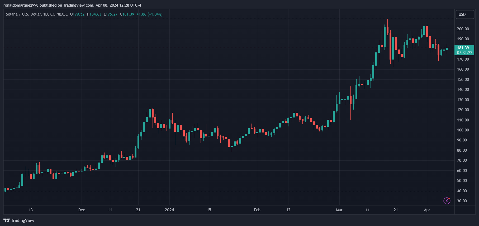
Task: Click the 1D interval label in the header
Action: [x=45, y=14]
